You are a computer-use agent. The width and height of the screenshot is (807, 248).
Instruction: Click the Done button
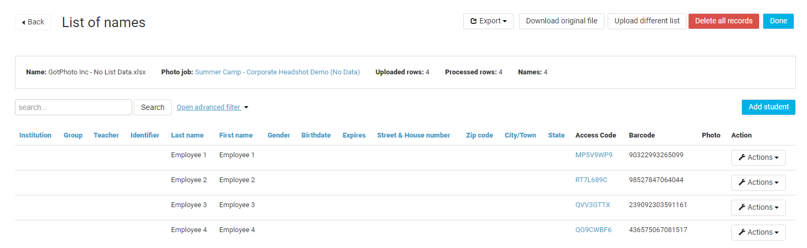(778, 21)
